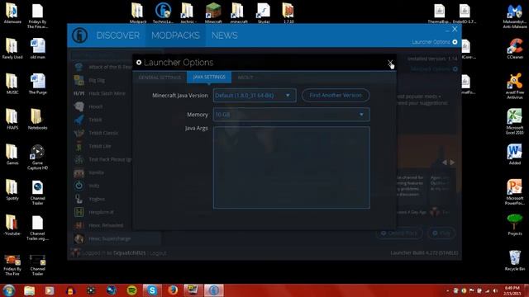The image size is (529, 297).
Task: Open the 1.7.10 desktop folder
Action: [x=288, y=13]
